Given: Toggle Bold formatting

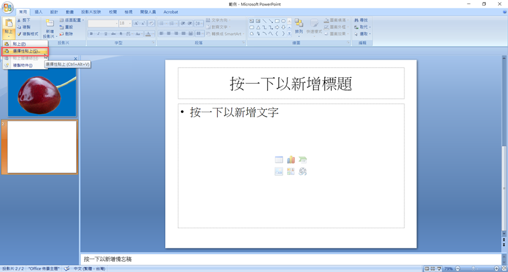Looking at the screenshot, I should (x=91, y=34).
